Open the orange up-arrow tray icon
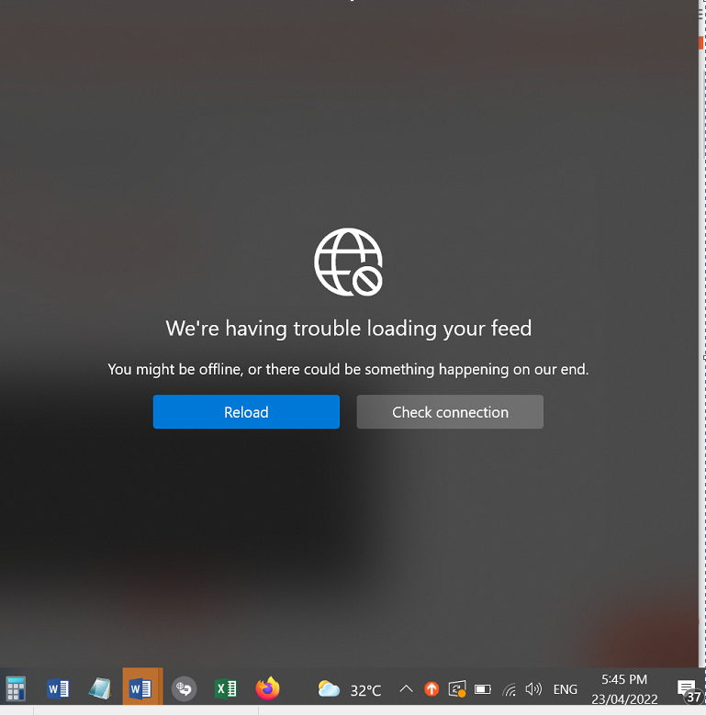 [x=431, y=688]
